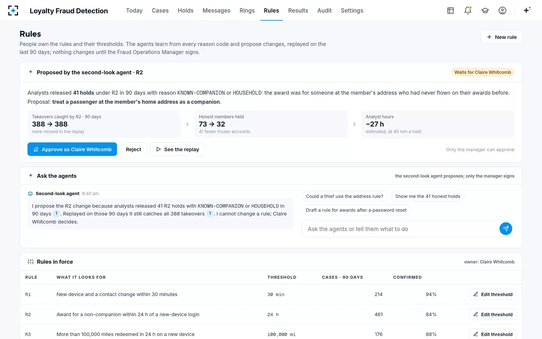Click confirmed rate 84%

click(x=431, y=314)
